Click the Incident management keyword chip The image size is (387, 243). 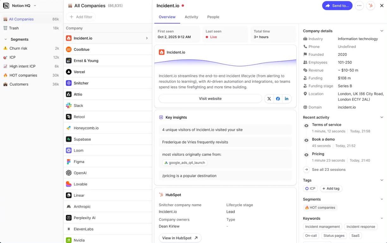(x=322, y=227)
